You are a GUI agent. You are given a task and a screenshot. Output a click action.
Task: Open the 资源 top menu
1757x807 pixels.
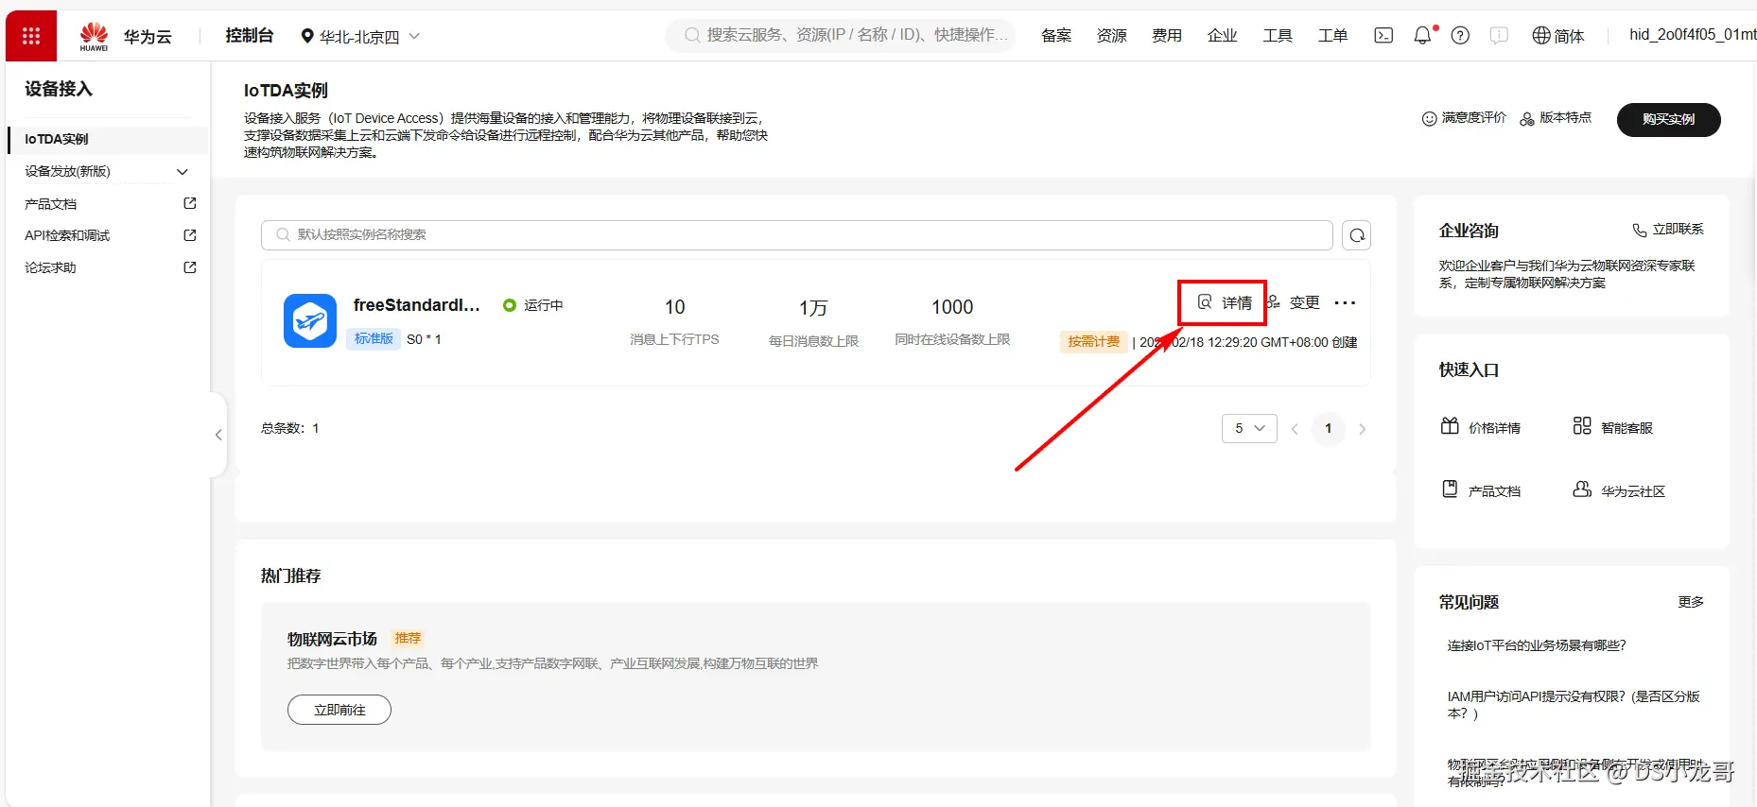[x=1112, y=36]
